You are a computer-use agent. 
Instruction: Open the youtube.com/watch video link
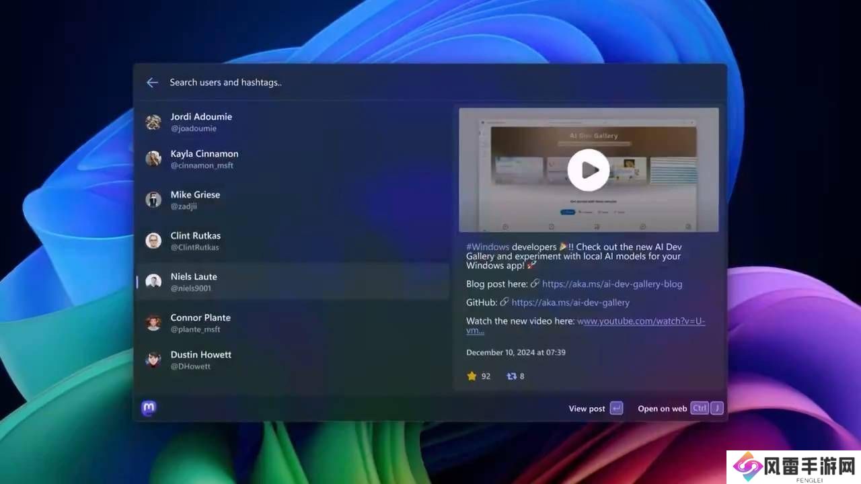pyautogui.click(x=641, y=321)
